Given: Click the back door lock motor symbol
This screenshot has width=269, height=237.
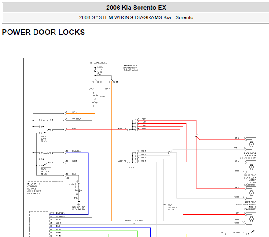Looking at the screenshot, I should click(x=251, y=144).
